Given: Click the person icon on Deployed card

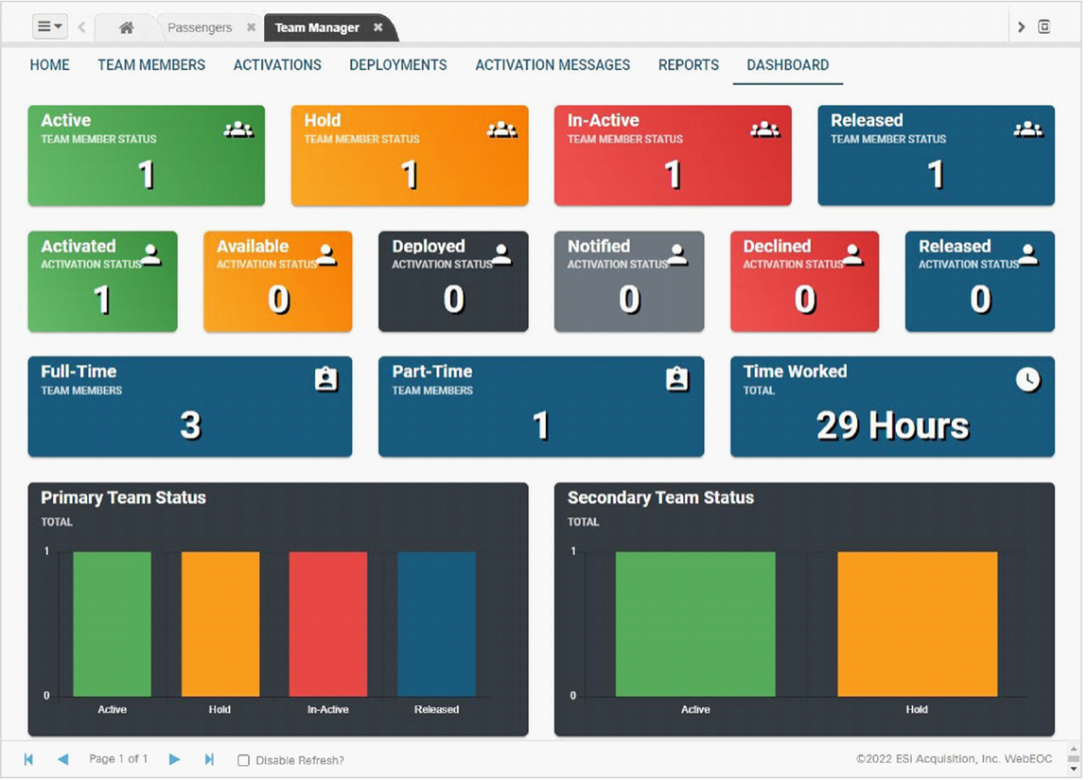Looking at the screenshot, I should [x=501, y=254].
